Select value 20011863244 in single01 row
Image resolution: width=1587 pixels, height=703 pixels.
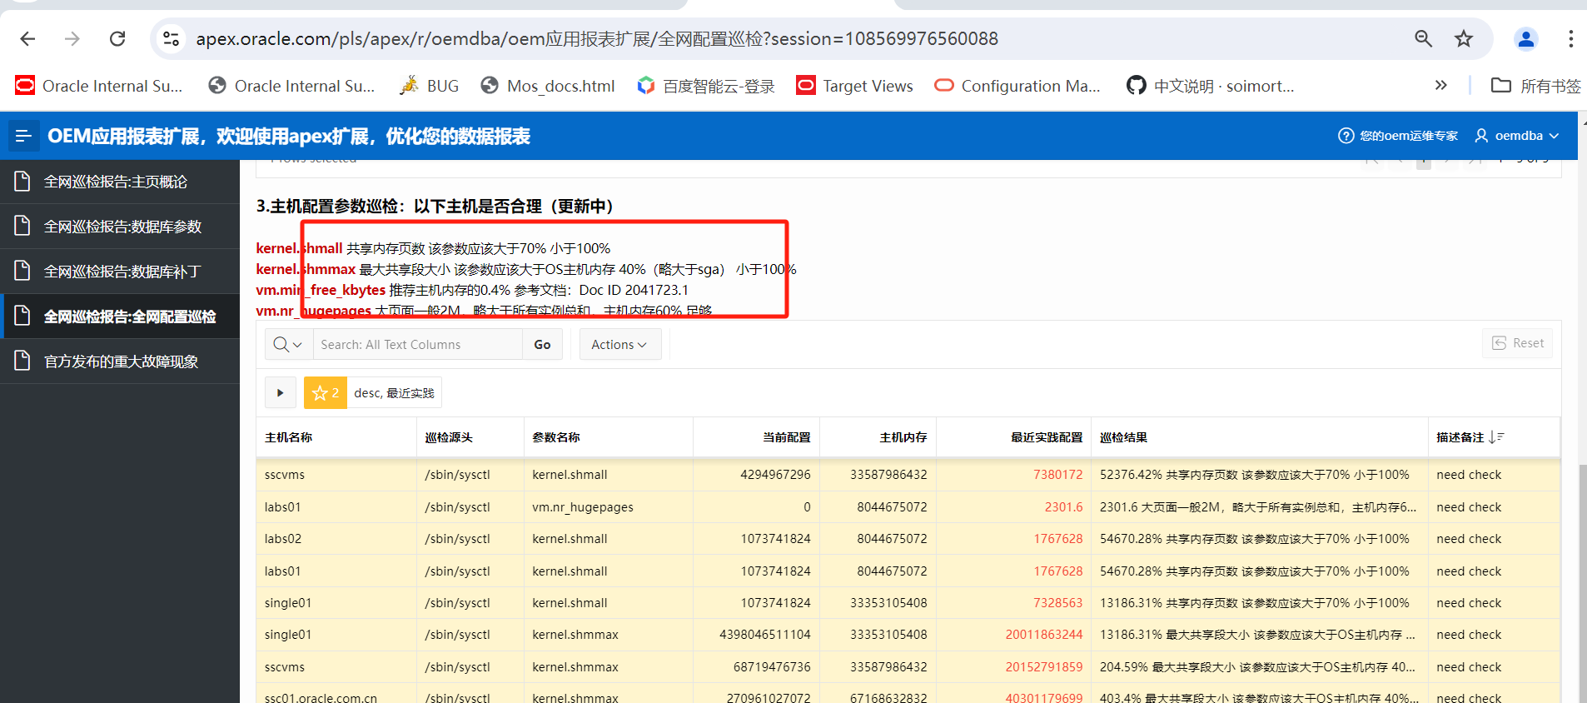pyautogui.click(x=1044, y=635)
